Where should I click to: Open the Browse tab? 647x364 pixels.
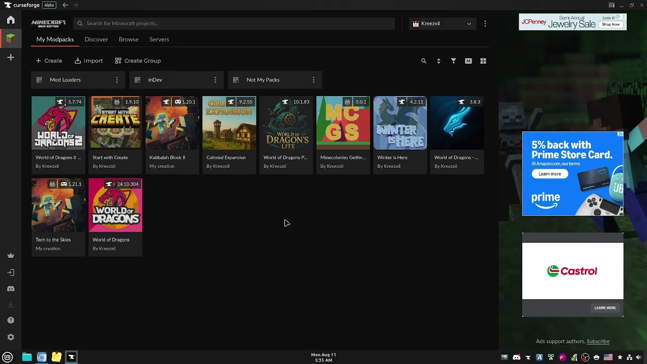[128, 39]
